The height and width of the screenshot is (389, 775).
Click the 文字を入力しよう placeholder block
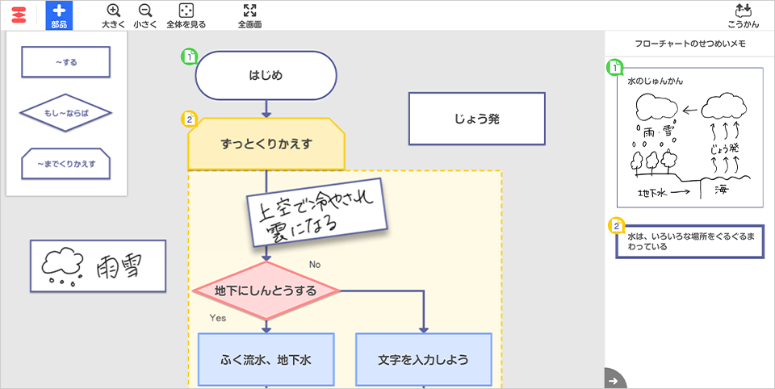click(423, 359)
